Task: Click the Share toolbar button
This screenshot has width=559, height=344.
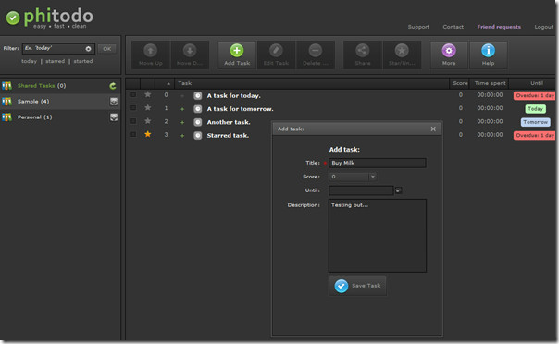Action: click(363, 55)
